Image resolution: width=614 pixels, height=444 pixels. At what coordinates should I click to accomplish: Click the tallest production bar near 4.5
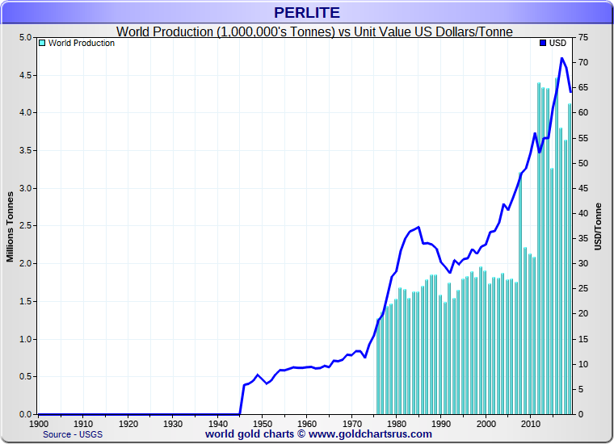click(x=557, y=245)
